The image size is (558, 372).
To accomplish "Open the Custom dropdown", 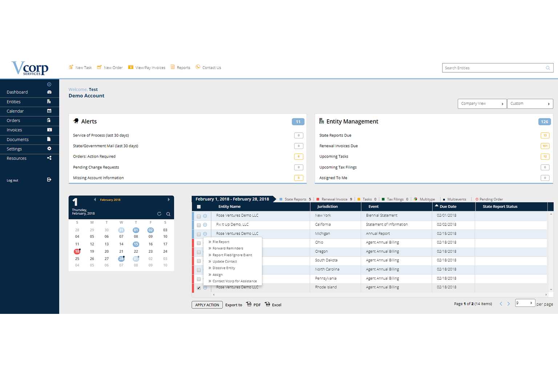I will pos(530,104).
